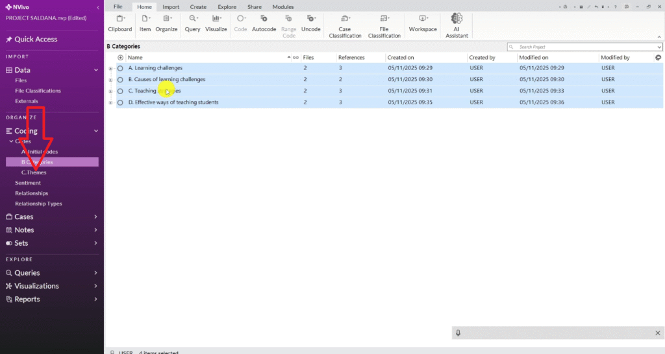Select circle for B. Causes of learning challenges
Image resolution: width=665 pixels, height=354 pixels.
[120, 80]
